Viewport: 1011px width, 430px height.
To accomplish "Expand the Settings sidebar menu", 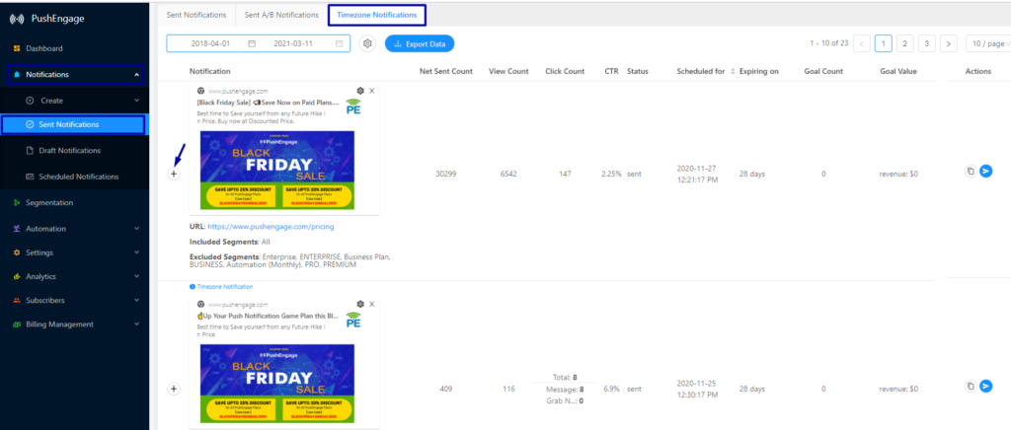I will click(74, 252).
